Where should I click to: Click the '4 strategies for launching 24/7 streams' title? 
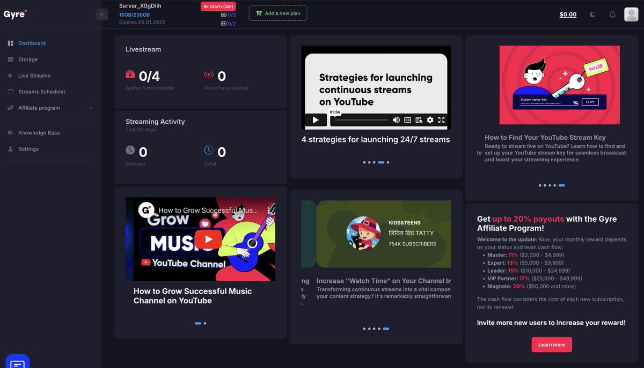click(376, 139)
